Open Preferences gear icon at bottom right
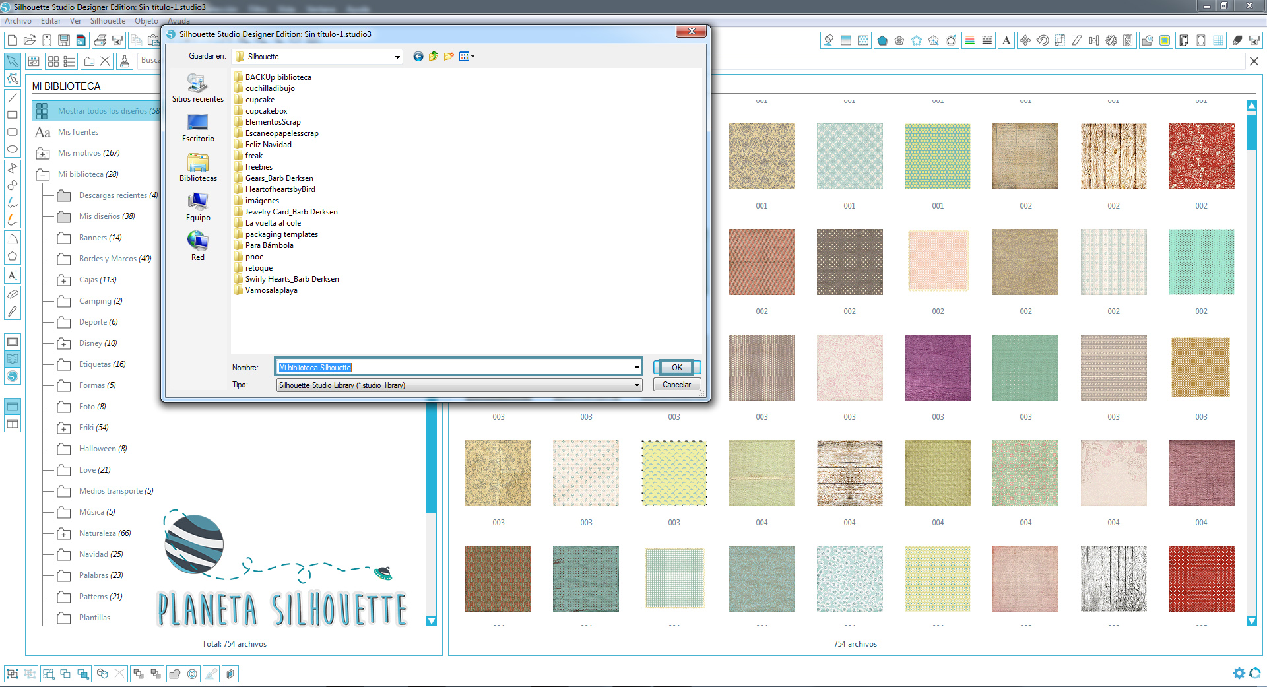This screenshot has height=687, width=1267. click(1239, 673)
